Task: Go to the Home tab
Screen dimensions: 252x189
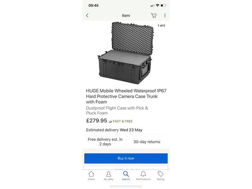Action: 91,176
